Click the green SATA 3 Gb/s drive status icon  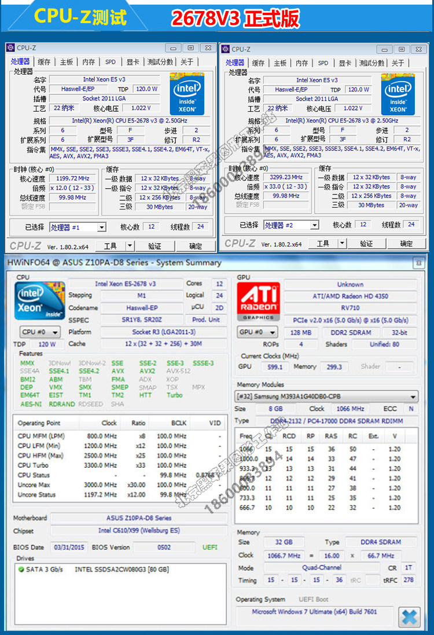[21, 570]
